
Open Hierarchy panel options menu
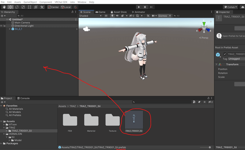76,12
